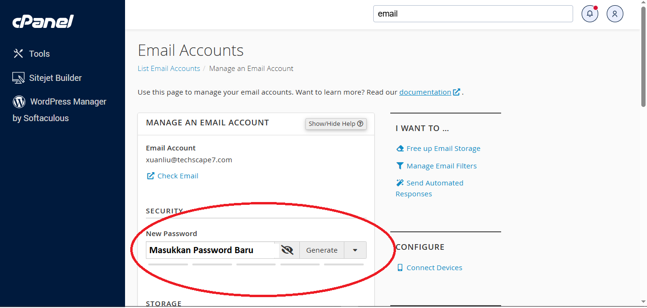
Task: Expand the Generate password options dropdown arrow
Action: [x=355, y=250]
